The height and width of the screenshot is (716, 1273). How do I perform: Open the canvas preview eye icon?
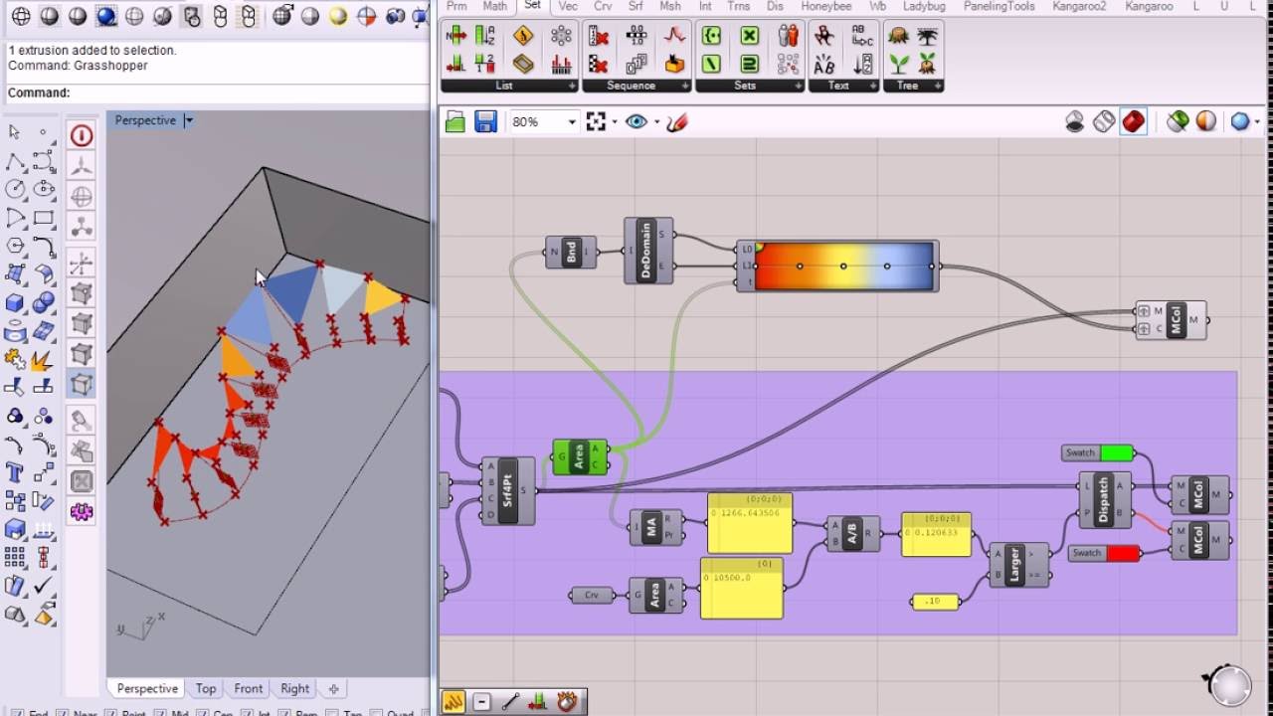(636, 122)
